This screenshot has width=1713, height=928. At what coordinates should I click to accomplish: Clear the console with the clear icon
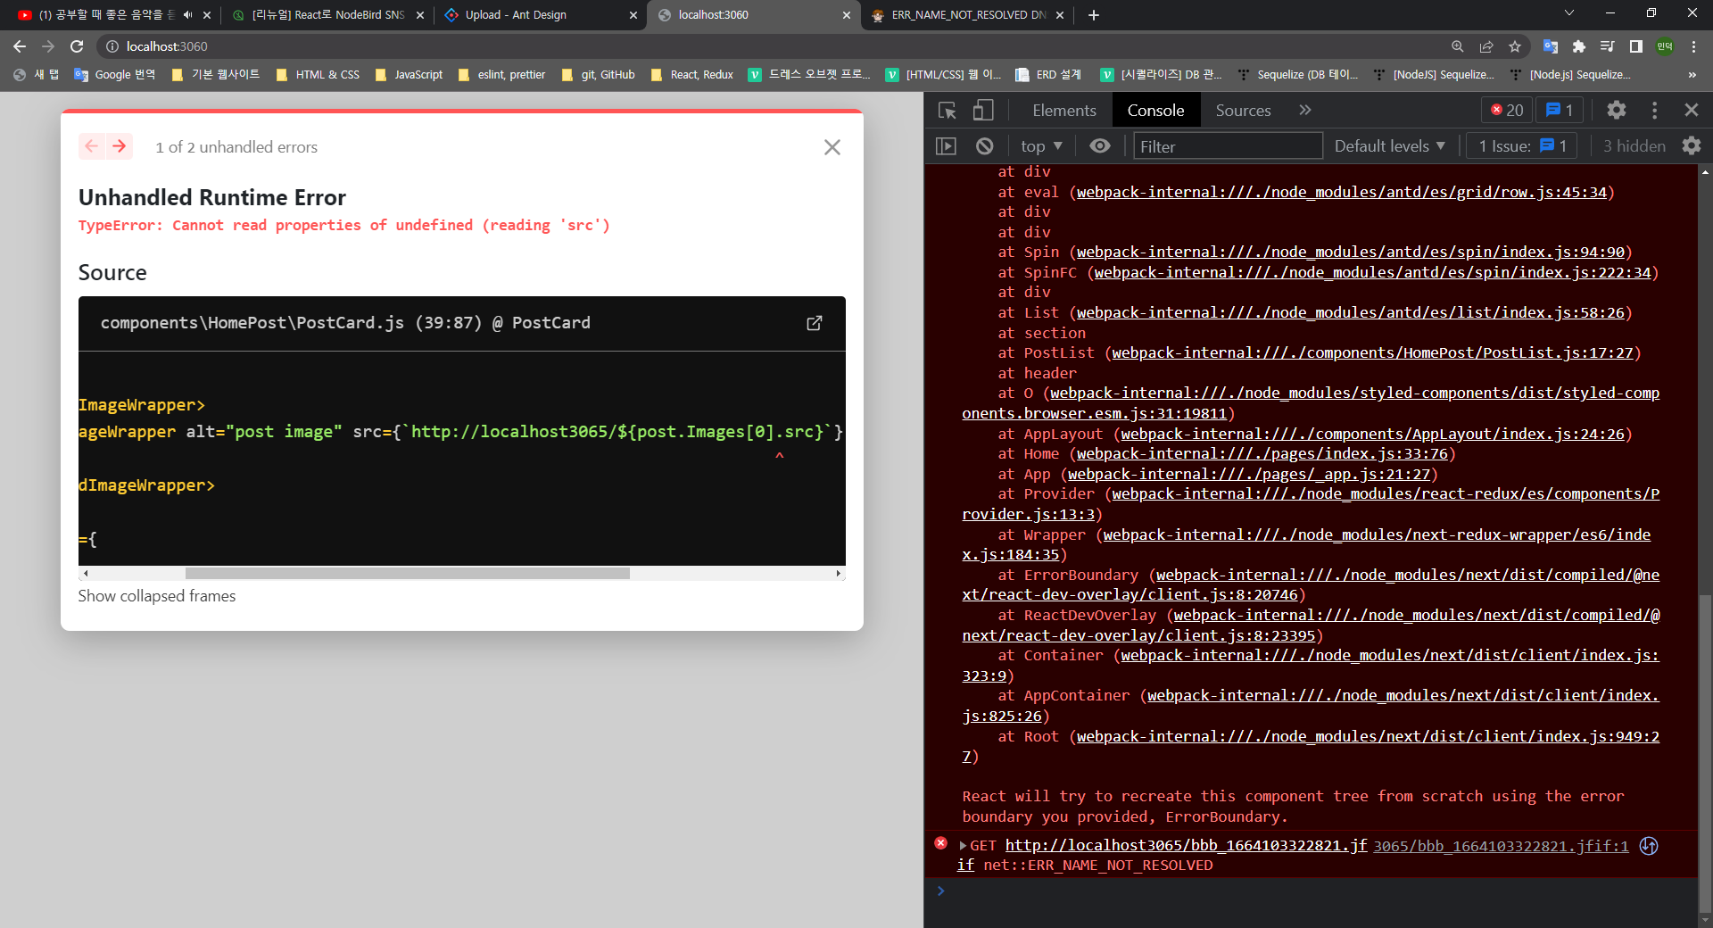coord(984,145)
